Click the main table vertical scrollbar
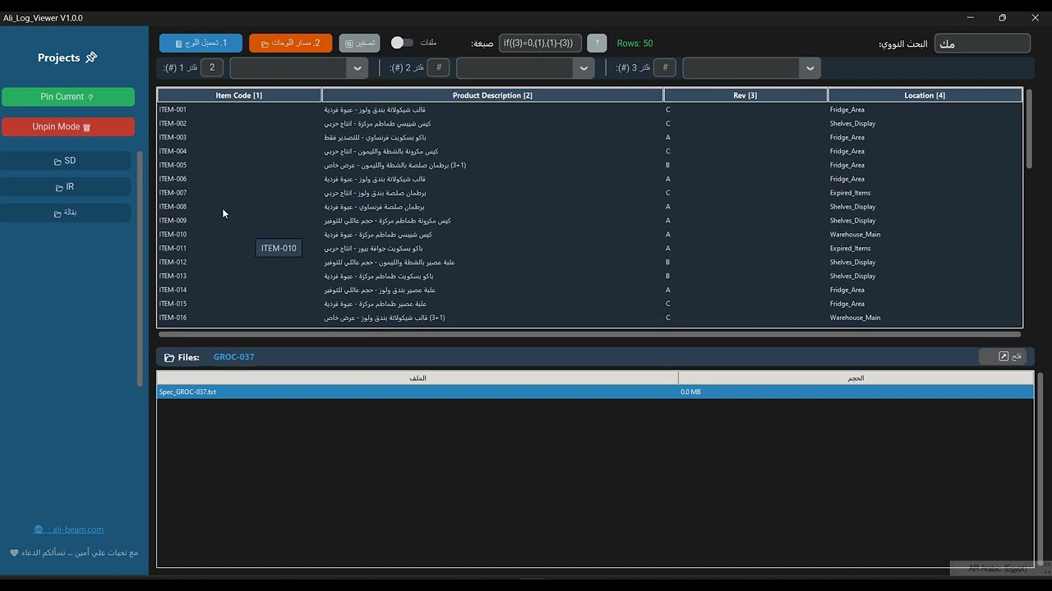Image resolution: width=1052 pixels, height=591 pixels. coord(1028,129)
